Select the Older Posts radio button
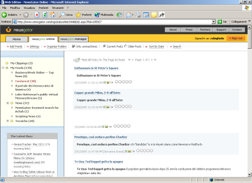The height and width of the screenshot is (183, 252). [126, 46]
